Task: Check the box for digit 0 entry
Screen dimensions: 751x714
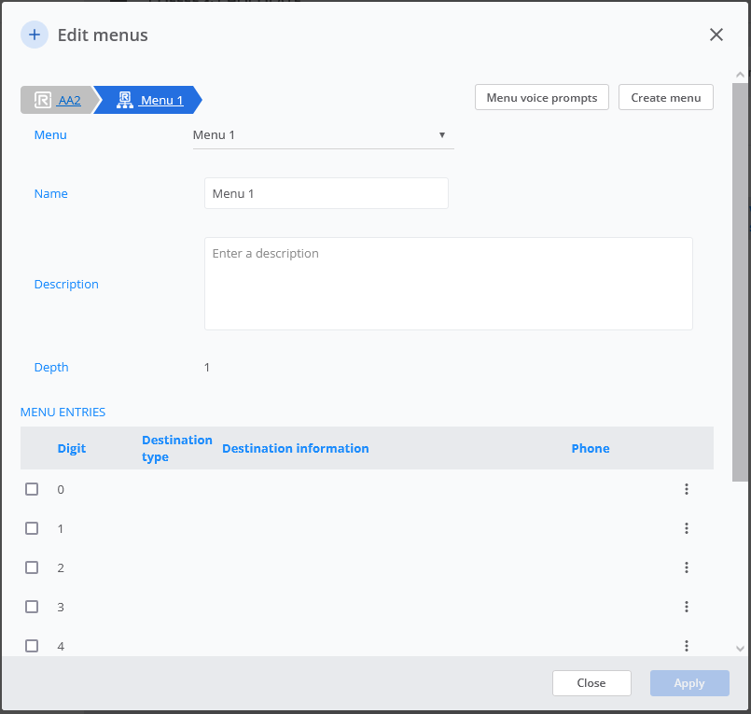Action: tap(32, 489)
